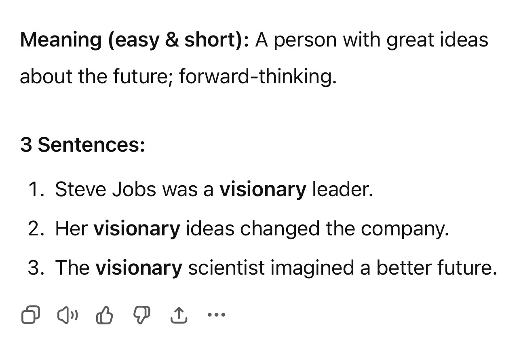Click the sentence about the visionary scientist
This screenshot has height=362, width=519.
pyautogui.click(x=276, y=268)
